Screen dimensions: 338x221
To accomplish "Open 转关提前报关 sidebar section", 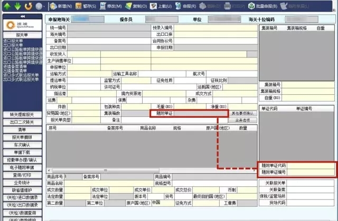I will (22, 115).
